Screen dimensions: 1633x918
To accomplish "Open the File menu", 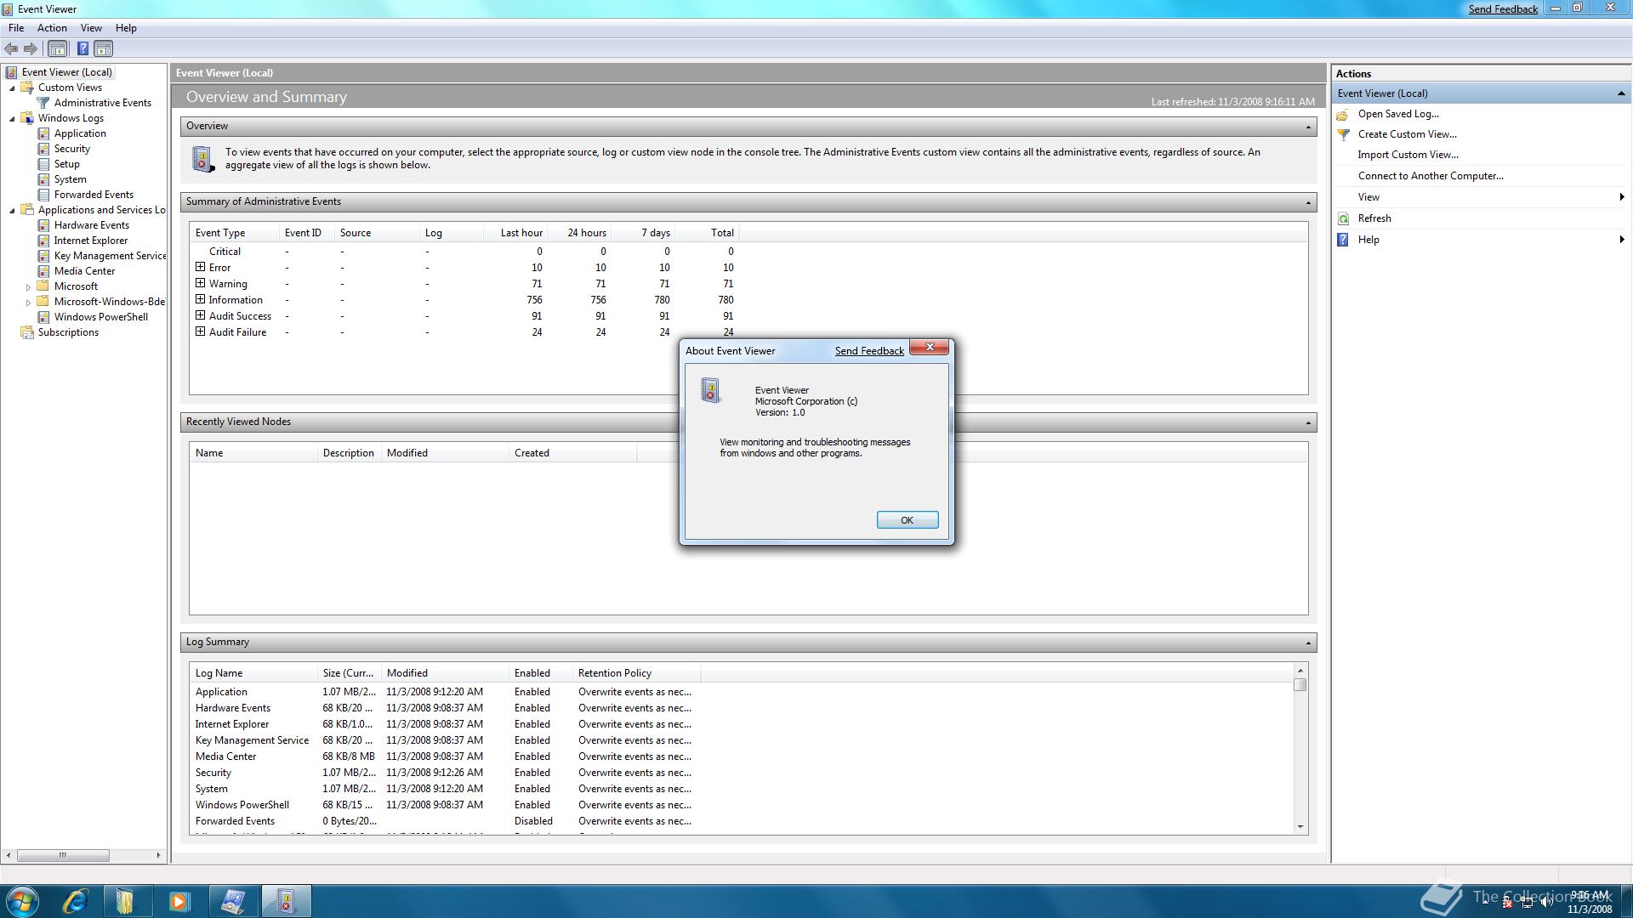I will [16, 28].
